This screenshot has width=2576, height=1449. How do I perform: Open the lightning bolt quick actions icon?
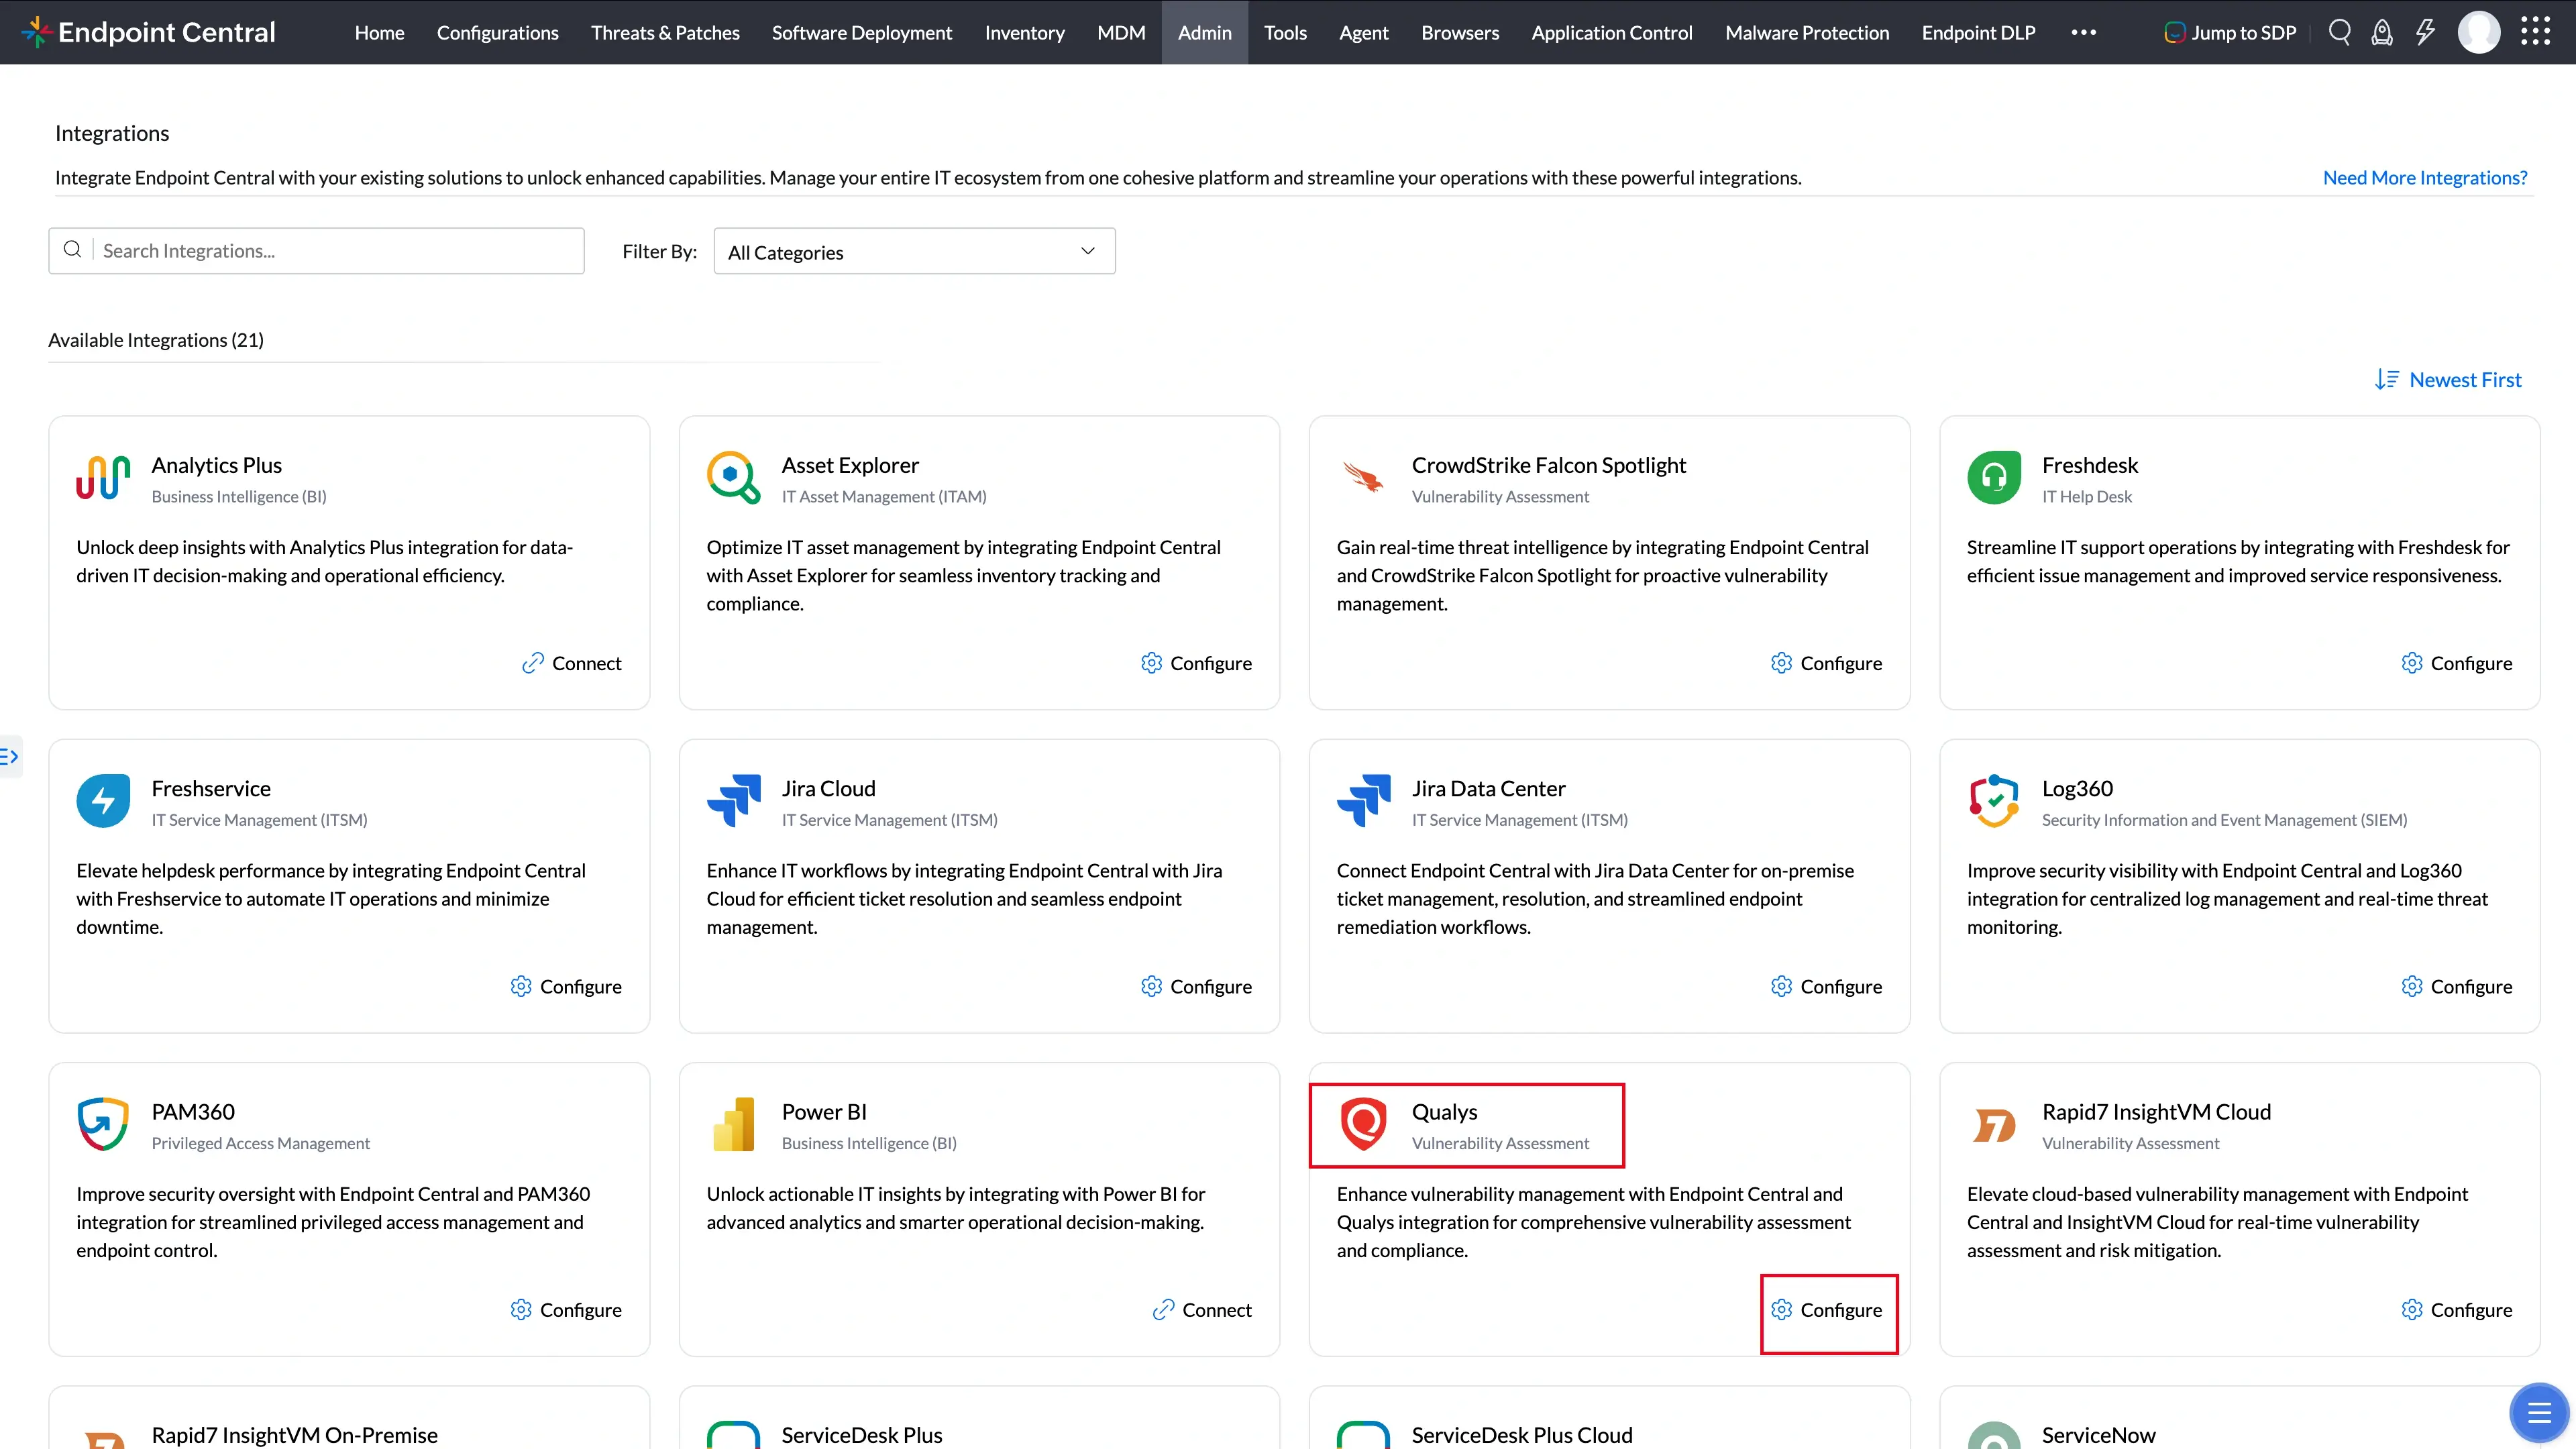coord(2425,32)
